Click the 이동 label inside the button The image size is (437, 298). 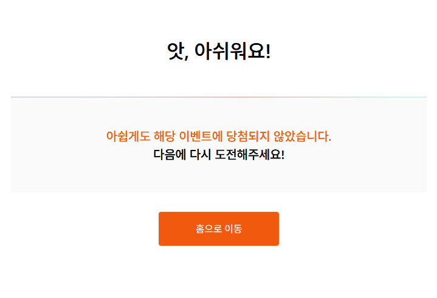[x=233, y=229]
